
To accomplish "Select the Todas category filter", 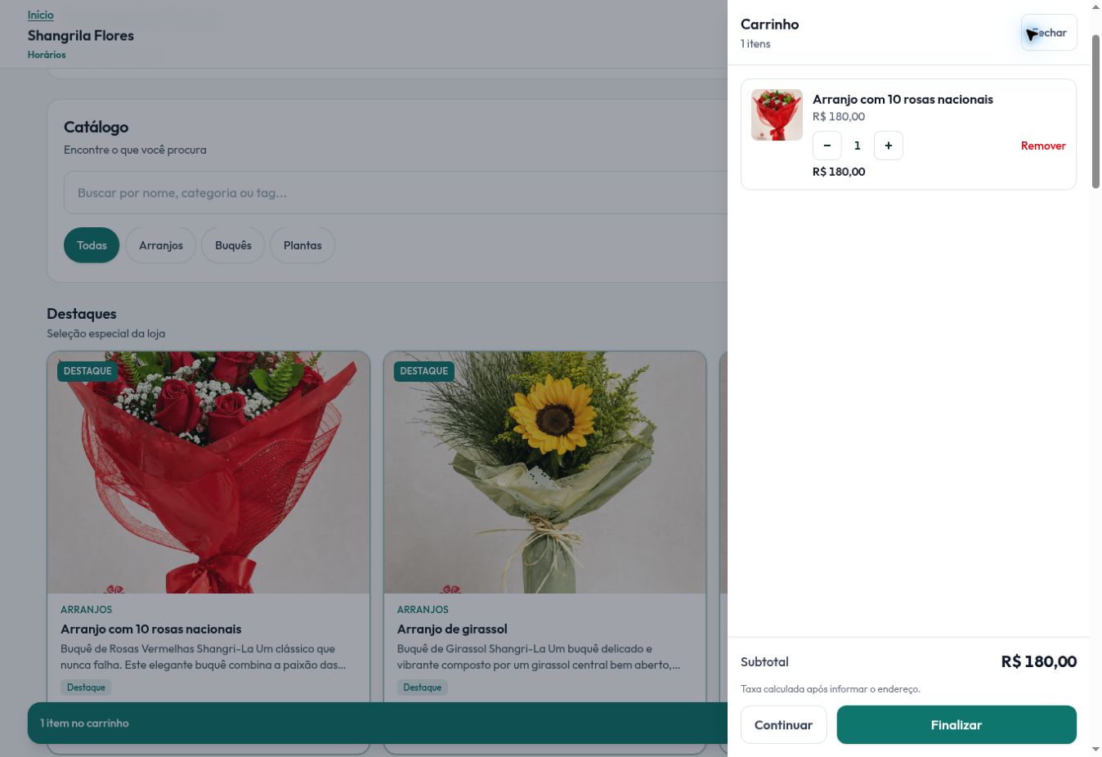I will [x=92, y=245].
